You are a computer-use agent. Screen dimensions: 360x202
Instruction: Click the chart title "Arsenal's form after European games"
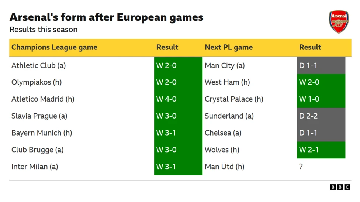click(x=106, y=17)
